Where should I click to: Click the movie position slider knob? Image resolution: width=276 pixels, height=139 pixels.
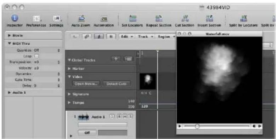(x=197, y=126)
